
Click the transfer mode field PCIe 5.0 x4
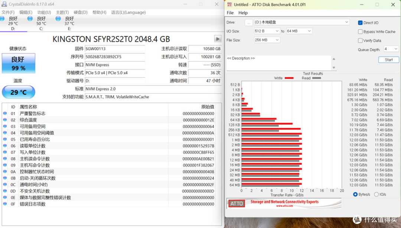pos(115,73)
